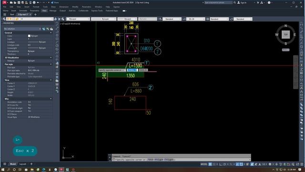
Task: Click the Color swatch in General properties
Action: [x=29, y=36]
